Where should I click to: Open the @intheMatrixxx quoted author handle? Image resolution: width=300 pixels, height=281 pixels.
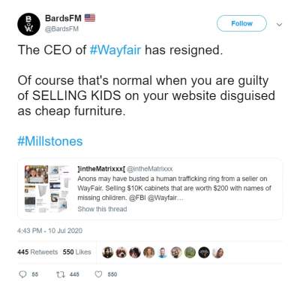149,169
